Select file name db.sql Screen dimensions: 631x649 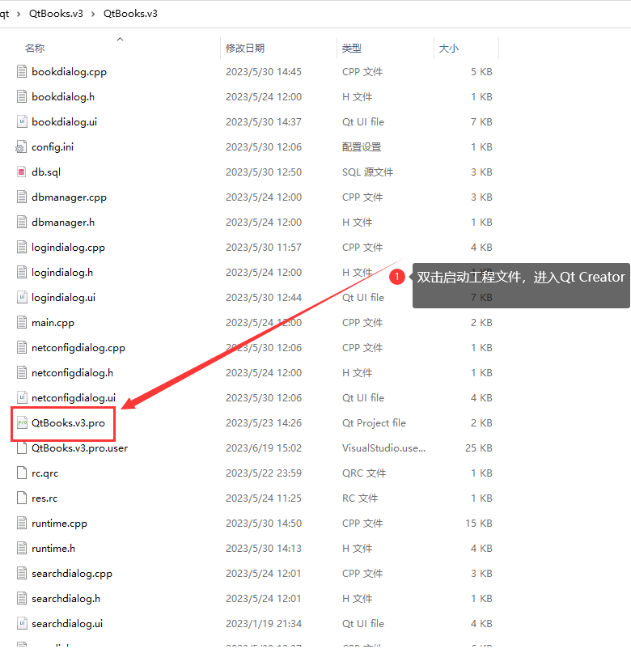(46, 172)
